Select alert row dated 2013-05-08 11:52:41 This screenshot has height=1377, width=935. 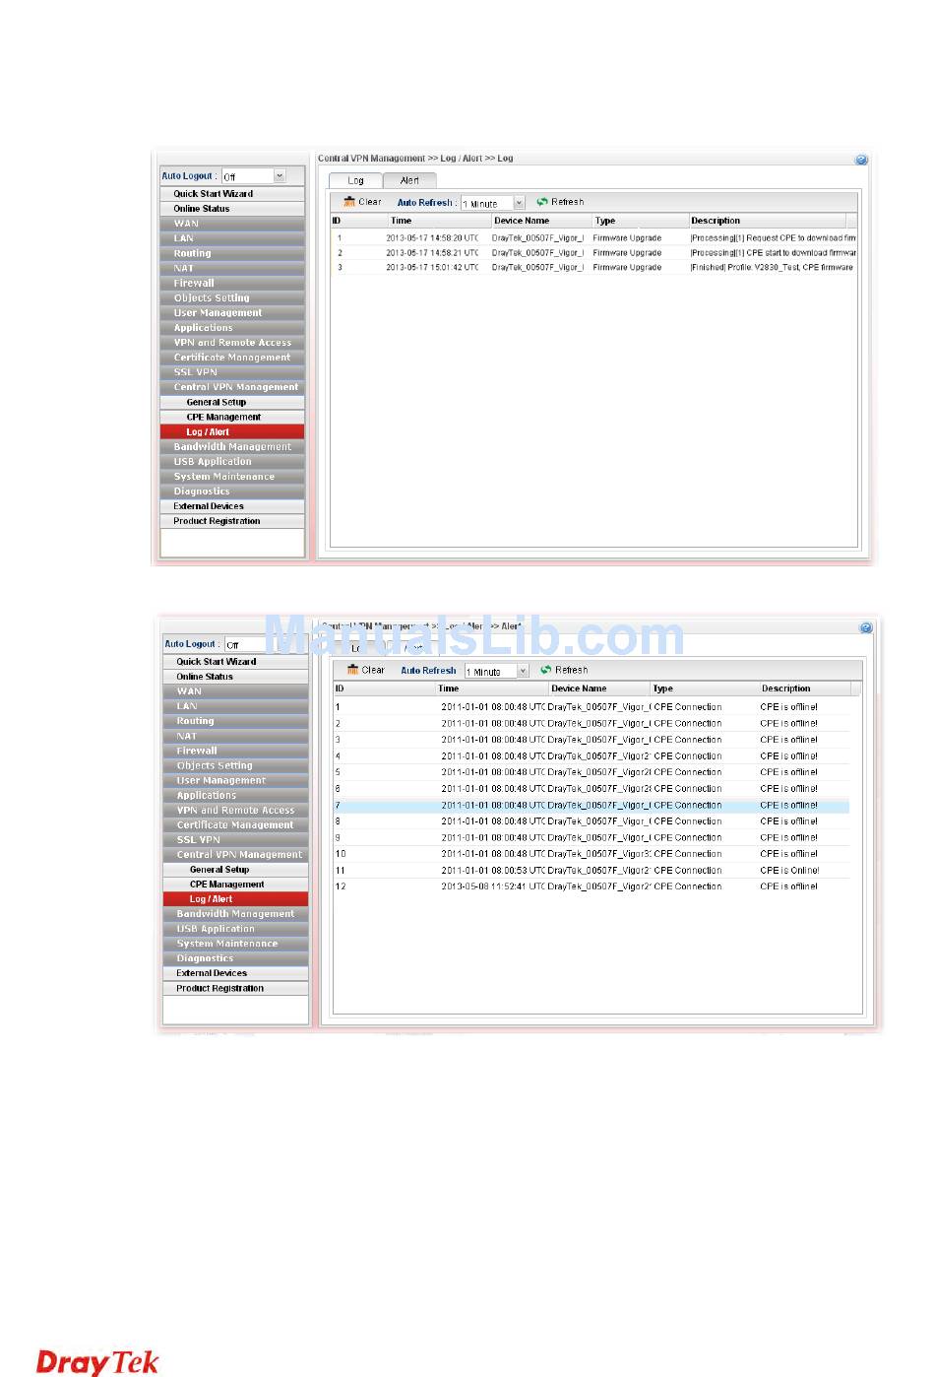(592, 886)
